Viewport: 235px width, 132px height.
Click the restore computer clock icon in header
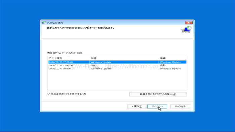(x=186, y=29)
